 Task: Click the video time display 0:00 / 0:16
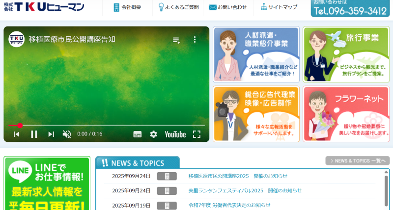point(90,134)
